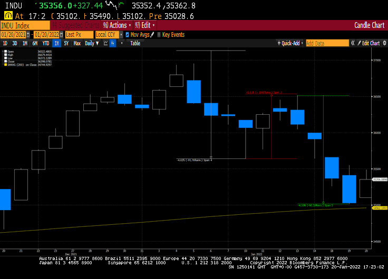Toggle the Mov Avgs checkbox
This screenshot has height=279, width=388.
[127, 35]
